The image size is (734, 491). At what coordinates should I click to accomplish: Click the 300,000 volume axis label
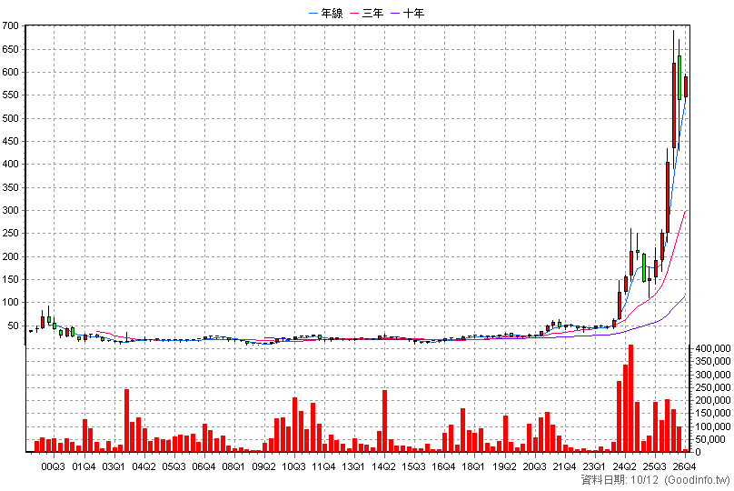click(x=713, y=375)
